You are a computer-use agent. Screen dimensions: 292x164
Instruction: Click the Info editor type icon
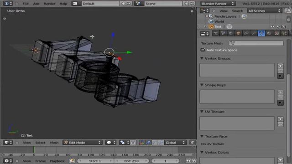(x=8, y=4)
